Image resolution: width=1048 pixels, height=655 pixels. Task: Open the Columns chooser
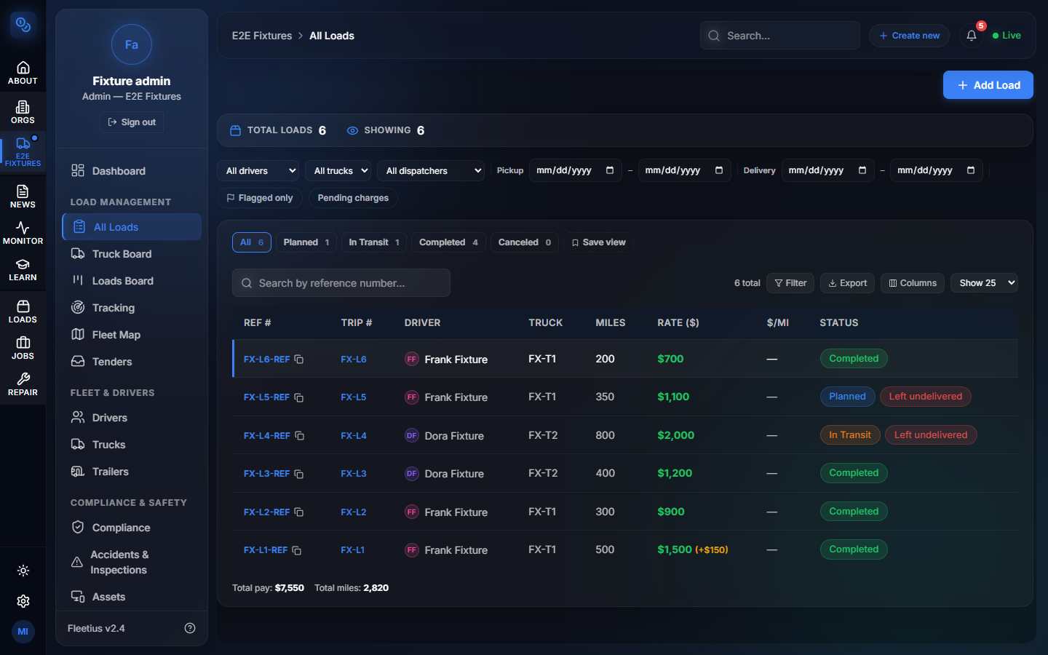point(913,283)
